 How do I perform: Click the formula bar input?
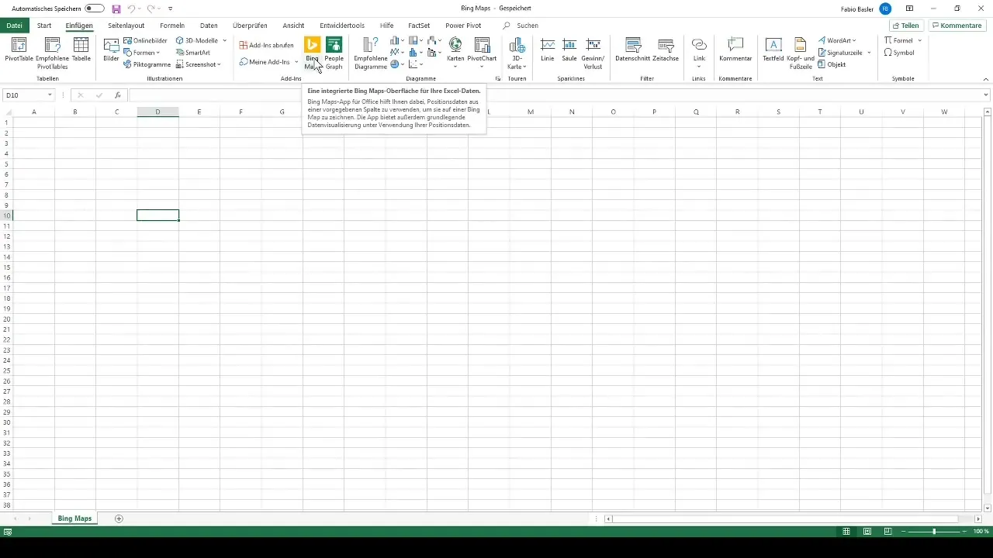(x=554, y=95)
